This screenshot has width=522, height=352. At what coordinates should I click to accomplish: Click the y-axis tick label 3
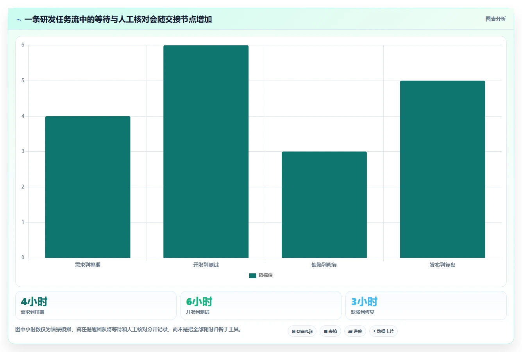pos(23,151)
